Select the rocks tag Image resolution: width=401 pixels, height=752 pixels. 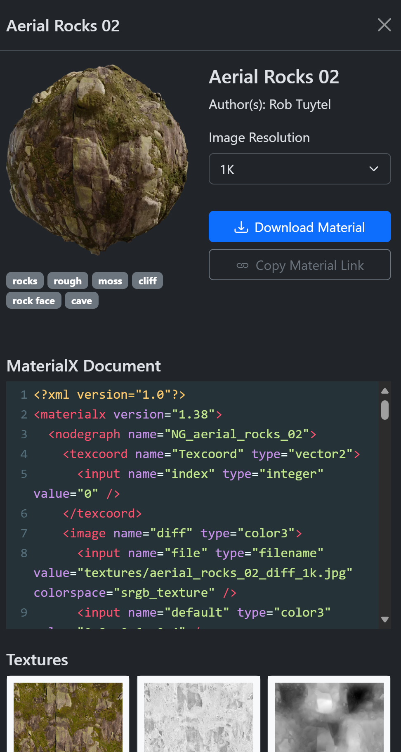(25, 281)
